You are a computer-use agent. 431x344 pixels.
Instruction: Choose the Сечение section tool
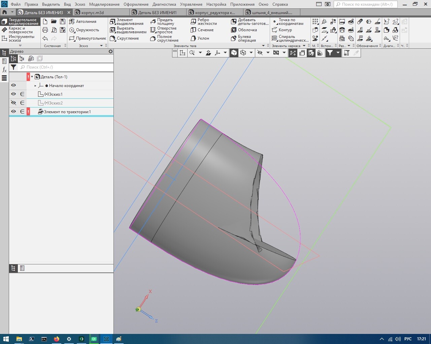click(x=202, y=30)
